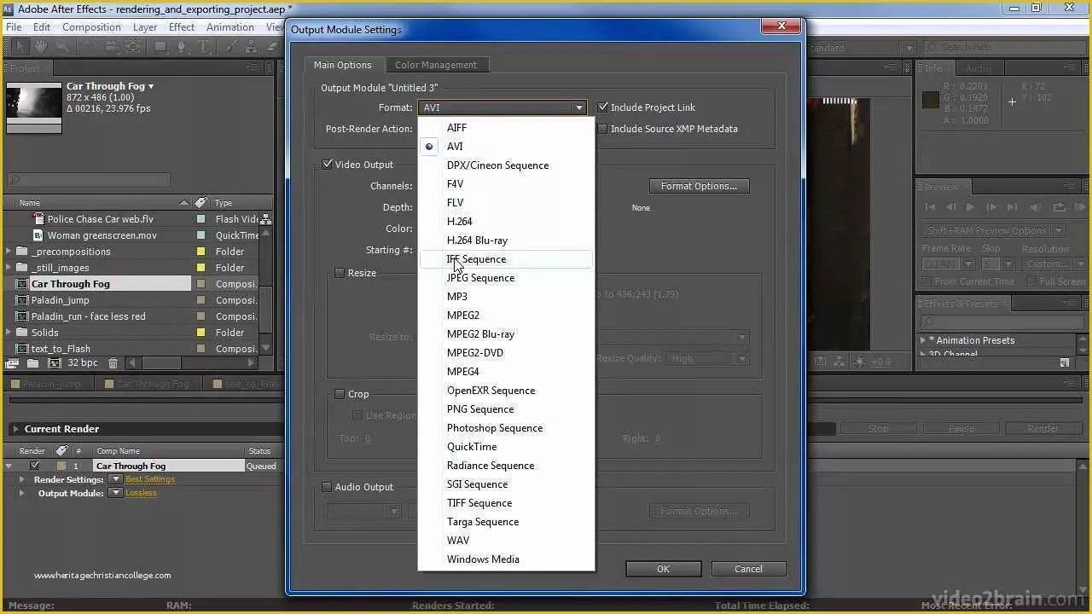Viewport: 1092px width, 614px height.
Task: Expand the Current Render section
Action: [15, 429]
